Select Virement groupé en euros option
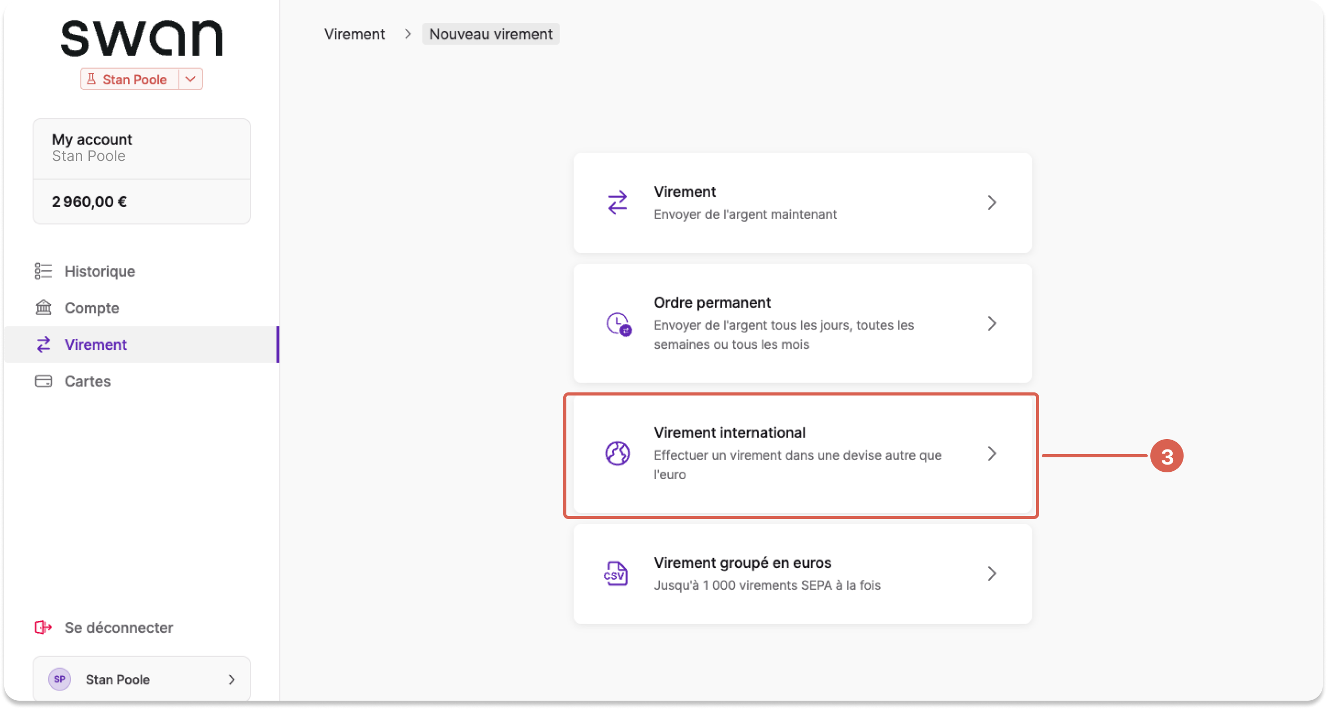The height and width of the screenshot is (709, 1327). tap(803, 574)
